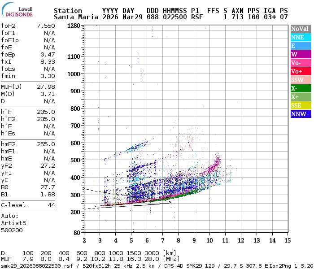Click the 10 MHz x-axis tick label
This screenshot has width=314, height=269.
209,240
